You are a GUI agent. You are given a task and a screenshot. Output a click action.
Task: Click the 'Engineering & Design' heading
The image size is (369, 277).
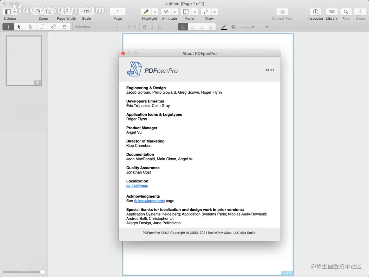coord(146,88)
